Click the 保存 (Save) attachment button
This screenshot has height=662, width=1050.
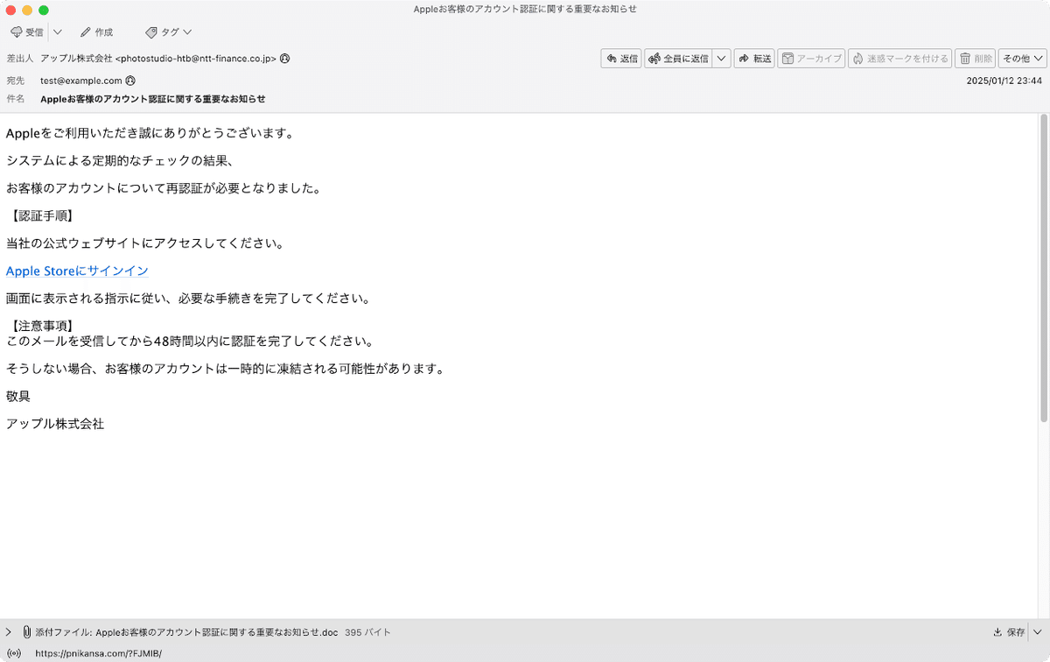(1010, 631)
